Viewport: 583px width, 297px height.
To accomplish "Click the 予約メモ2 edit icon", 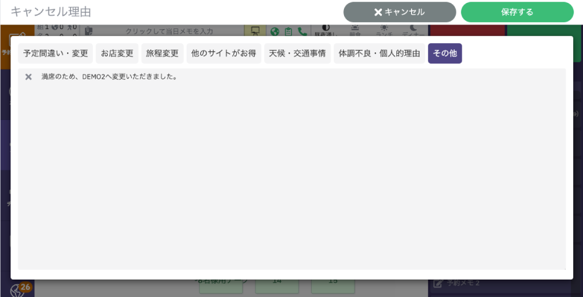I will pyautogui.click(x=438, y=284).
